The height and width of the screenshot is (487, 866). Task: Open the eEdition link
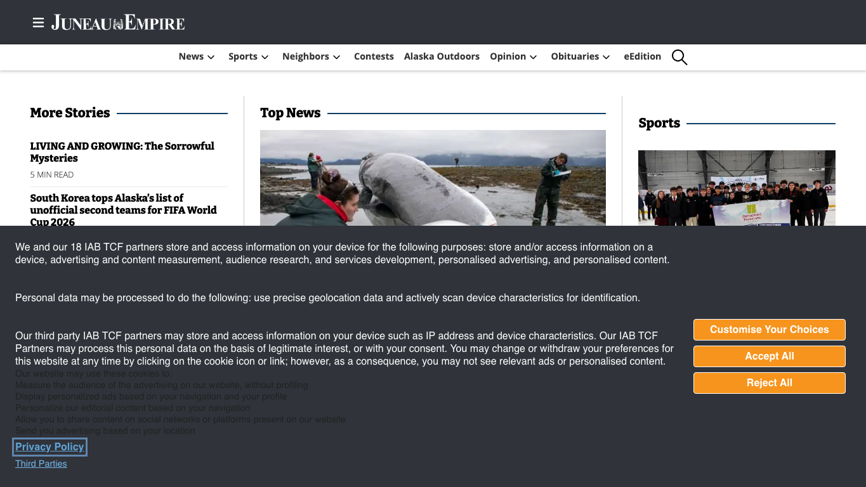coord(642,56)
